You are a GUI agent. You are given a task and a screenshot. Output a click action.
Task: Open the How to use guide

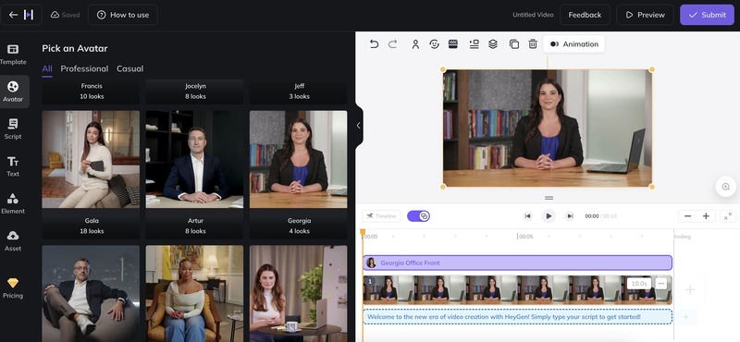click(x=123, y=15)
